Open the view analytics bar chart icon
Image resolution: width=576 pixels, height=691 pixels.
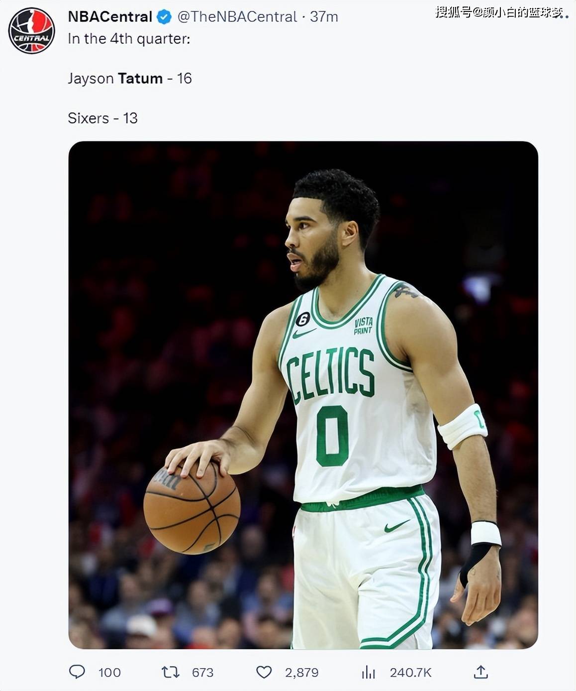368,672
